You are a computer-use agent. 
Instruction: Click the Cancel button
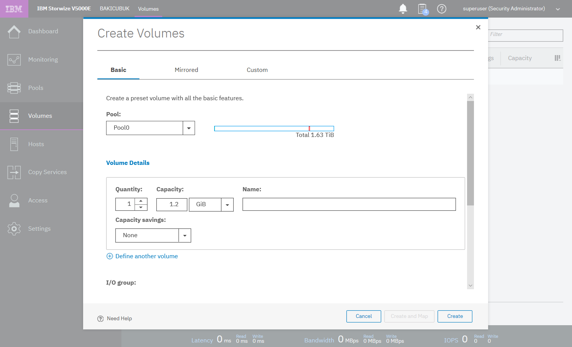click(364, 316)
